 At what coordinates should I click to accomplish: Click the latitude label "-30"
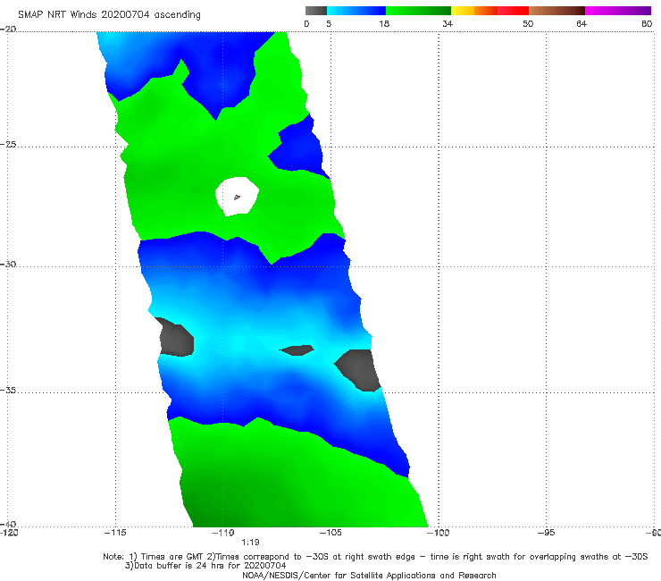8,264
